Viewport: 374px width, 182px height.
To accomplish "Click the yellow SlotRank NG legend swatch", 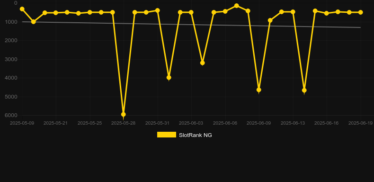I will (167, 135).
